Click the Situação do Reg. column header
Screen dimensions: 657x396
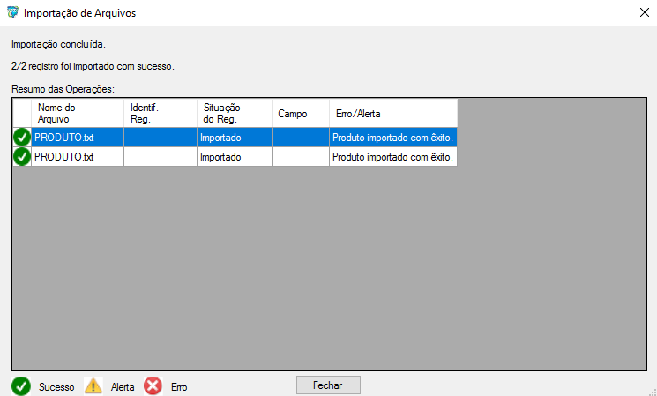(235, 113)
